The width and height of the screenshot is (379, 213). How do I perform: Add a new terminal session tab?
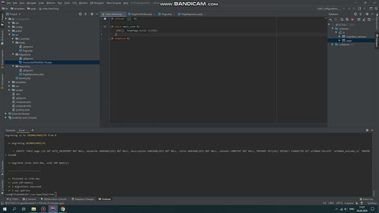[33, 130]
